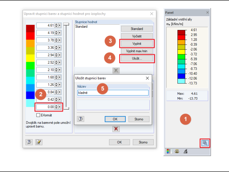The image size is (229, 172).
Task: Click the grey delete scale icon under list
Action: 116,71
